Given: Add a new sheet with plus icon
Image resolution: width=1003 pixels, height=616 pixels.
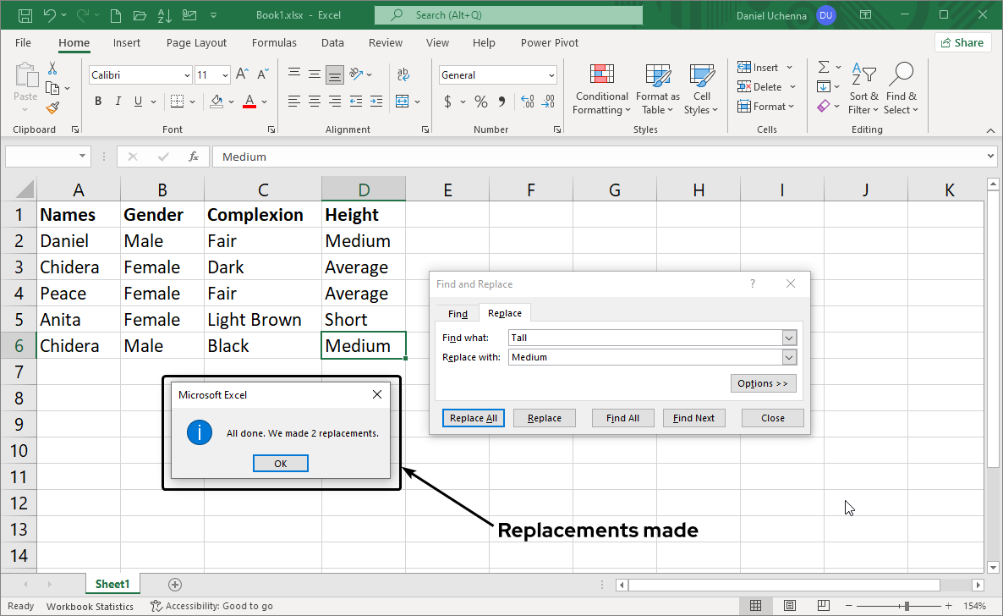Looking at the screenshot, I should [175, 584].
